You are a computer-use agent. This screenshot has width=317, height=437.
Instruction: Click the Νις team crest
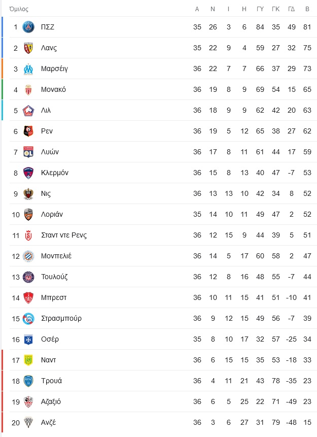(28, 194)
